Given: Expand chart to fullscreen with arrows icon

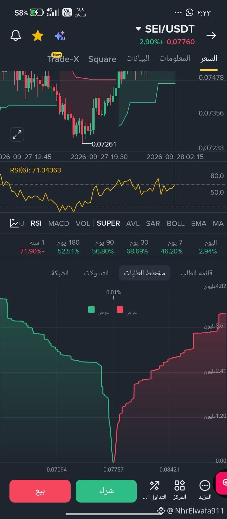Looking at the screenshot, I should [x=17, y=134].
